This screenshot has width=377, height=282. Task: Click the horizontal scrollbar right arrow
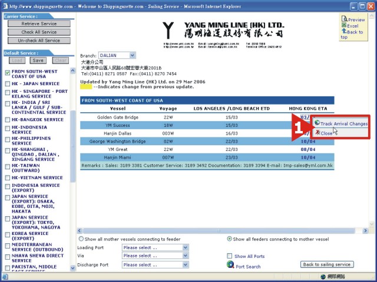coord(365,231)
